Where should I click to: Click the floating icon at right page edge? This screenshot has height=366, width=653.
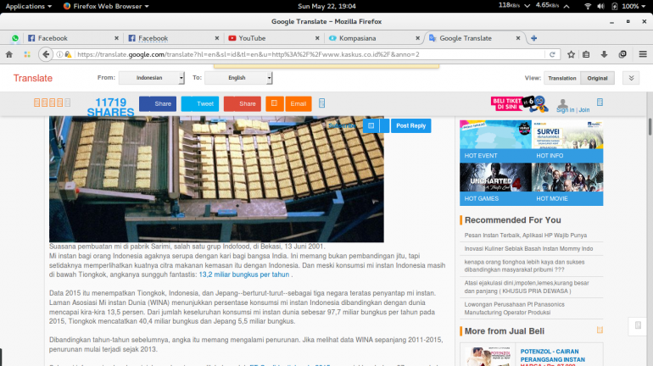coord(638,325)
